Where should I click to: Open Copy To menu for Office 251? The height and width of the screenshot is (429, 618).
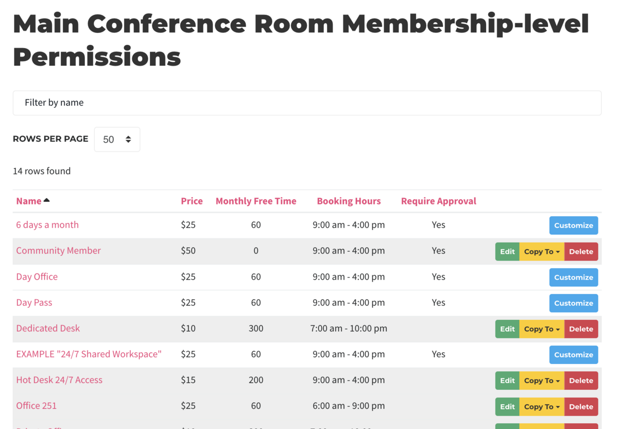tap(542, 407)
